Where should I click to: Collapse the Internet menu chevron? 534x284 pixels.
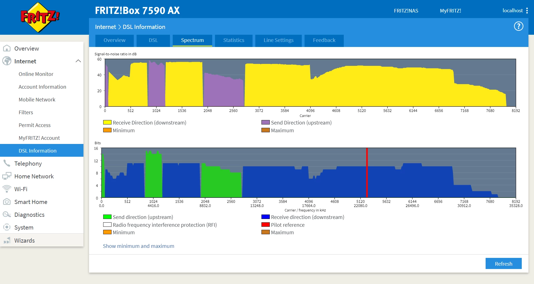coord(78,61)
